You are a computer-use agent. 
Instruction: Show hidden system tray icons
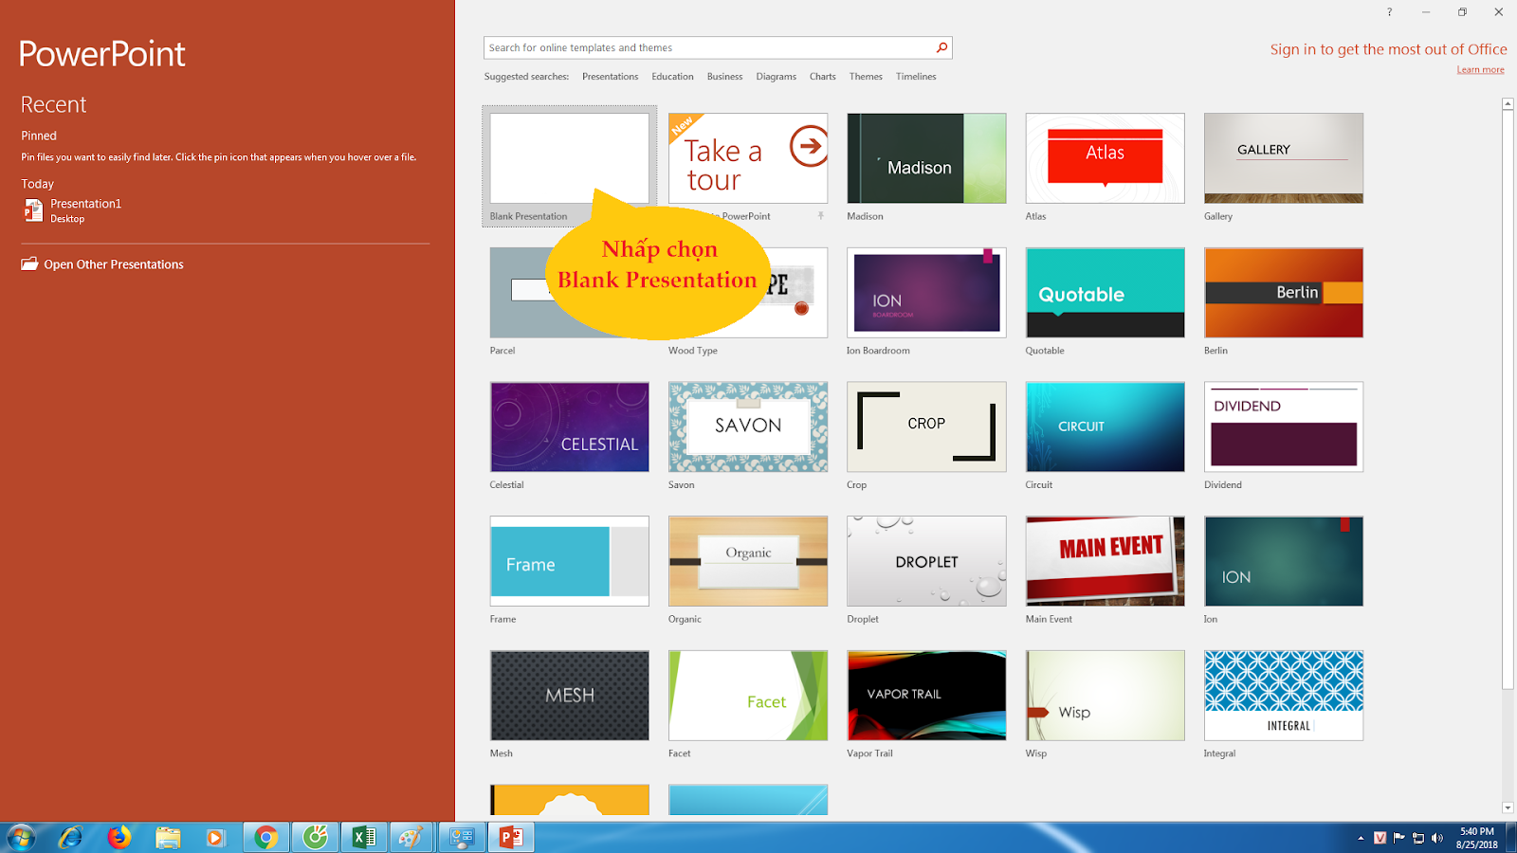tap(1361, 838)
